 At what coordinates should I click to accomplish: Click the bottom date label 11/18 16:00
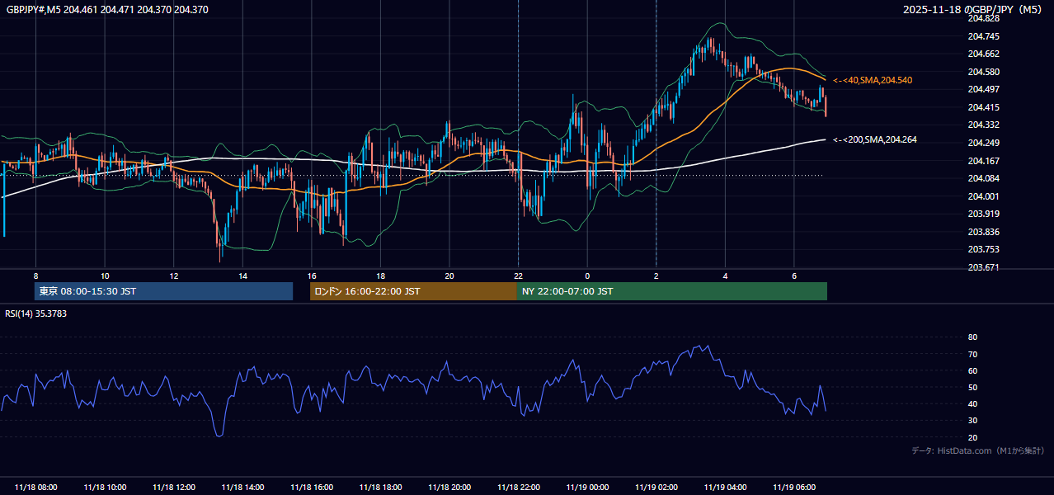pos(312,488)
